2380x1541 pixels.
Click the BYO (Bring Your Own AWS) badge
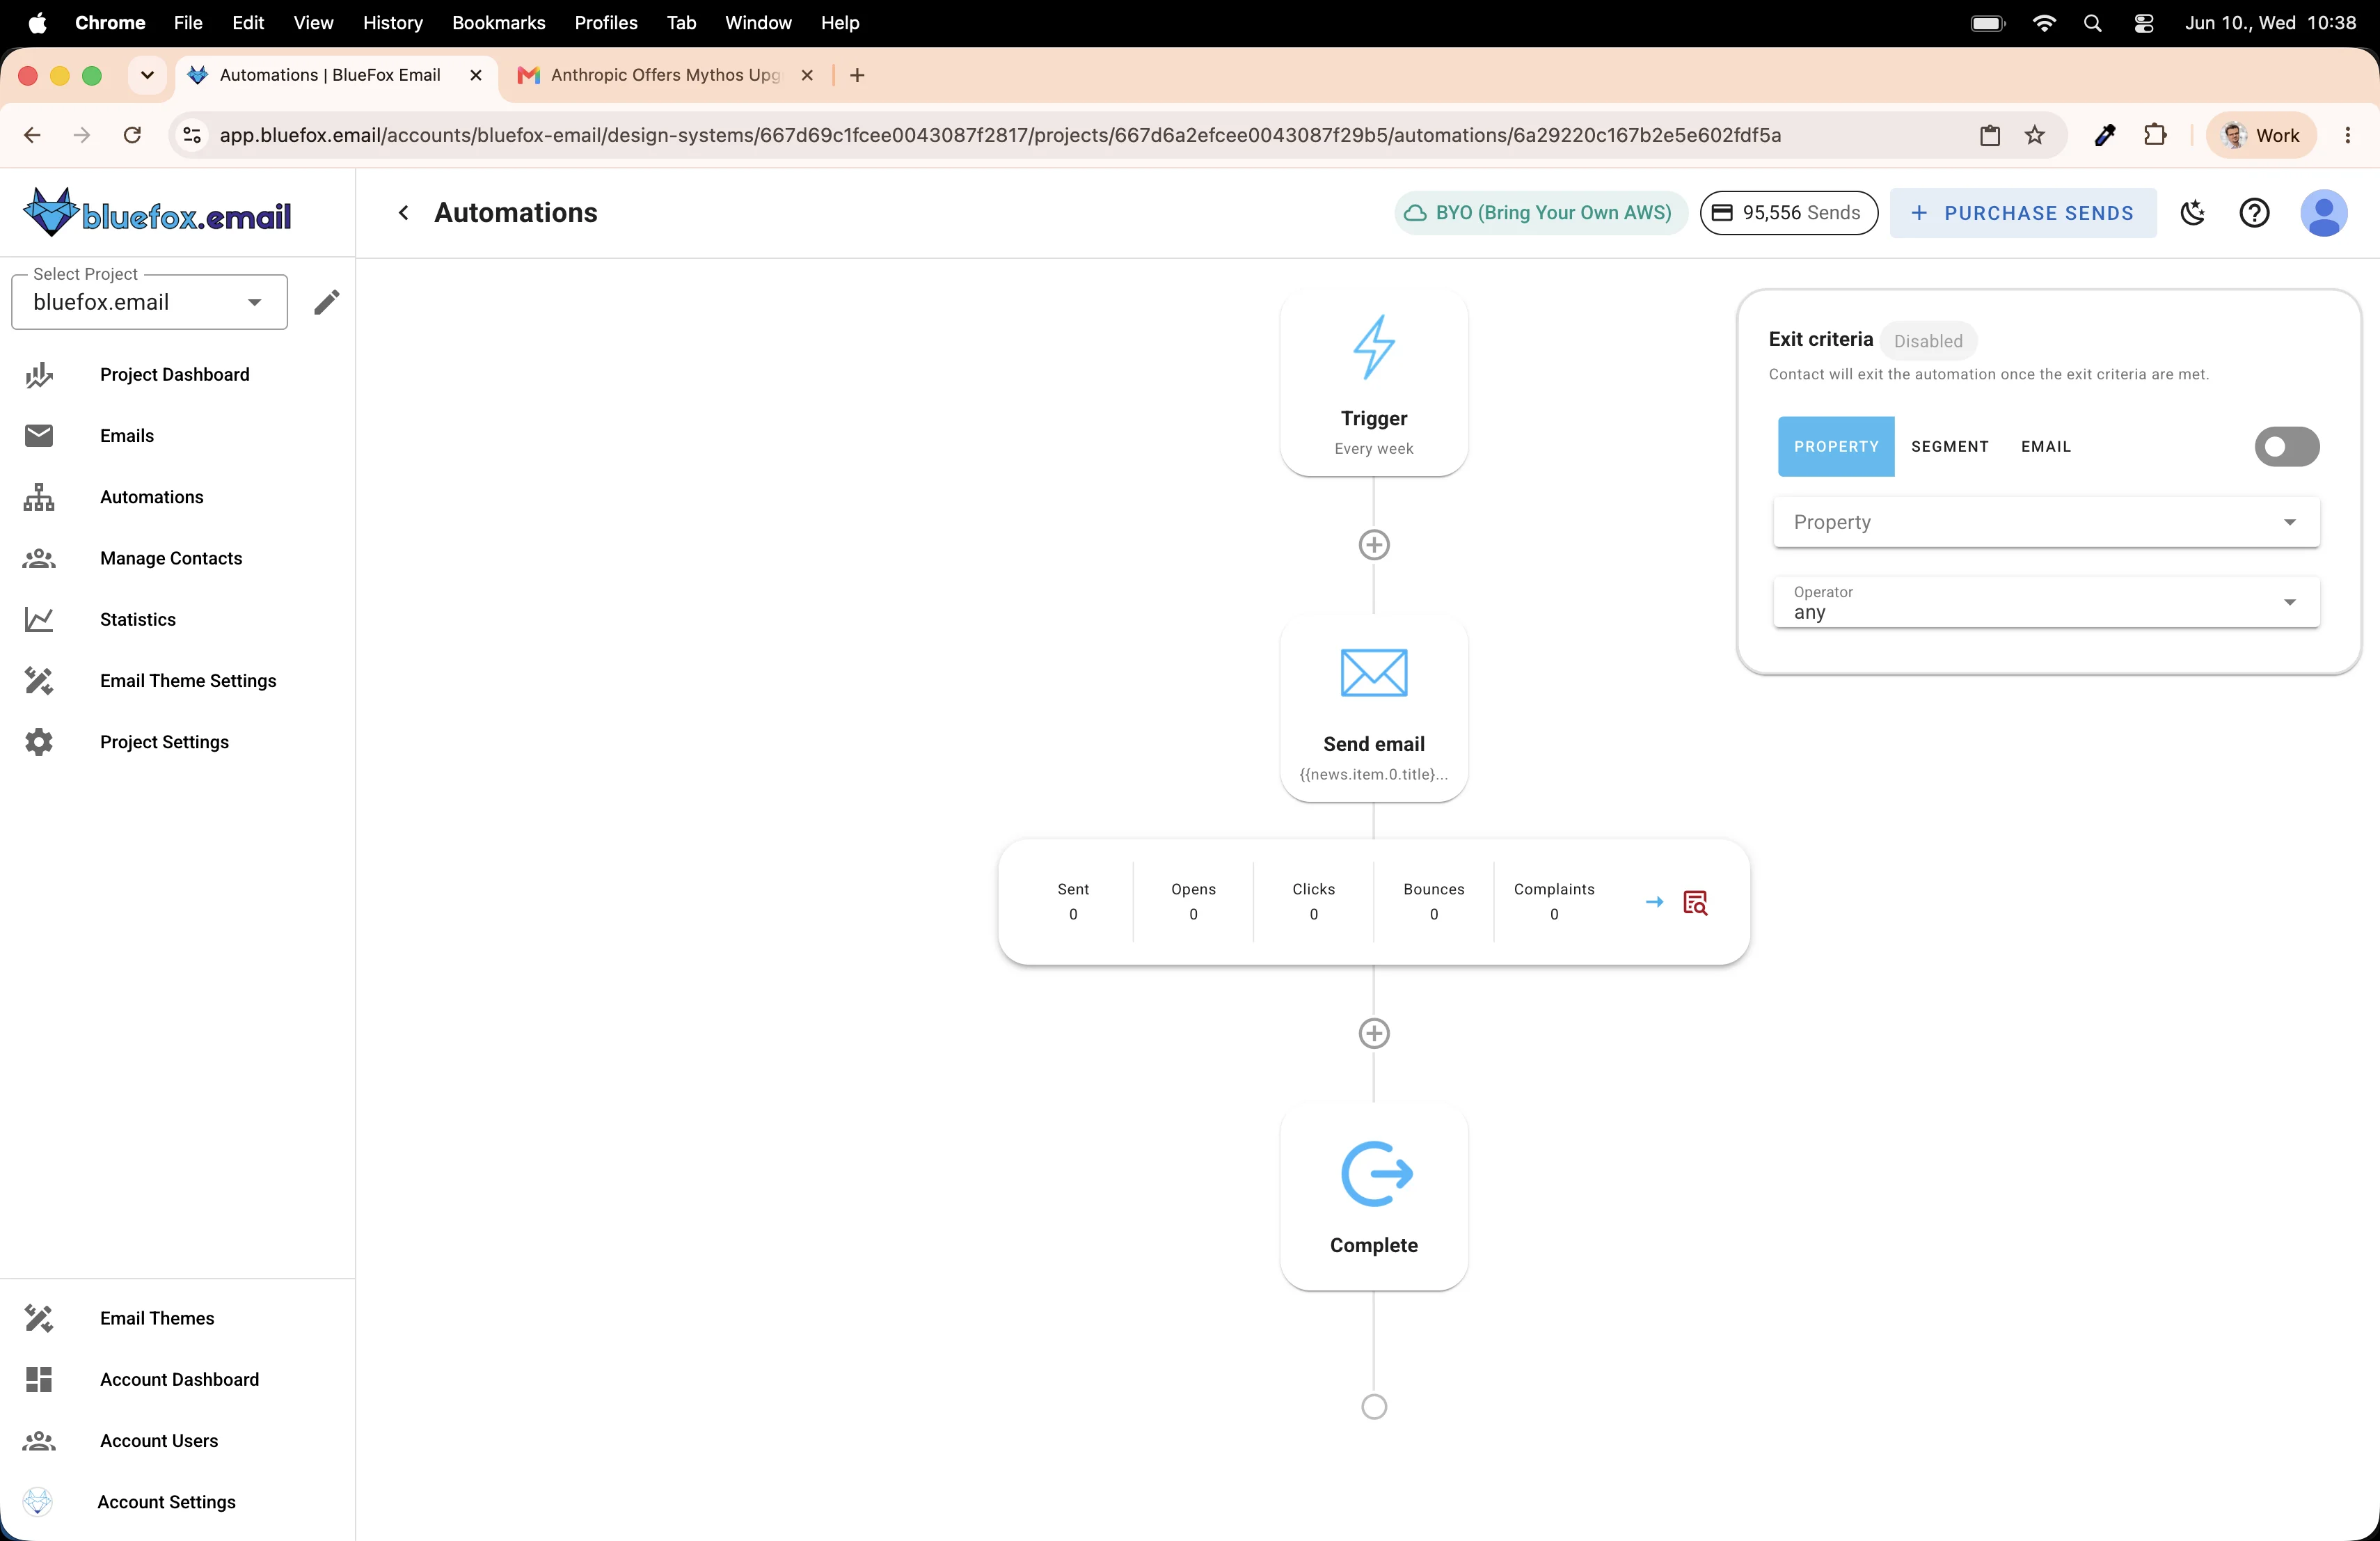click(x=1540, y=213)
